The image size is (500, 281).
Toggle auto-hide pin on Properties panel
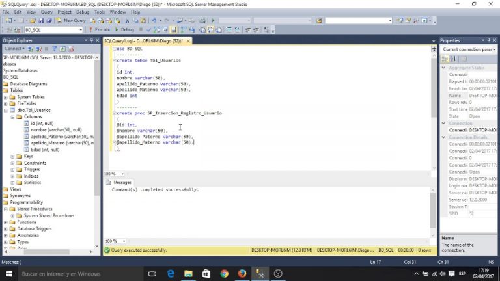pyautogui.click(x=488, y=40)
